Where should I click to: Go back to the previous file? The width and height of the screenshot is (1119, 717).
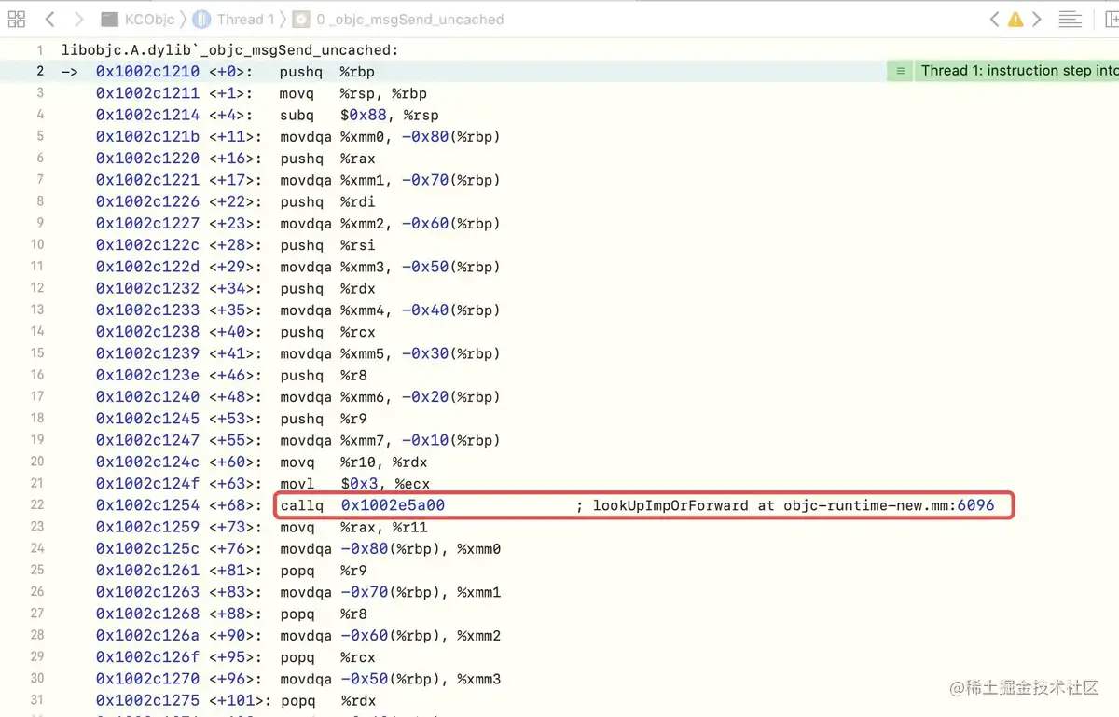coord(49,19)
